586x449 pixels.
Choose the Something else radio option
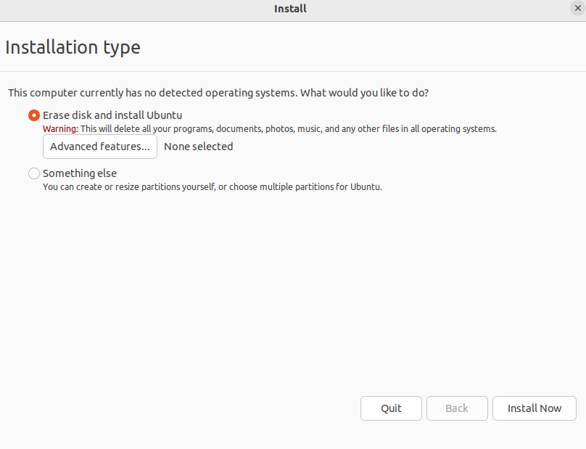[x=34, y=173]
